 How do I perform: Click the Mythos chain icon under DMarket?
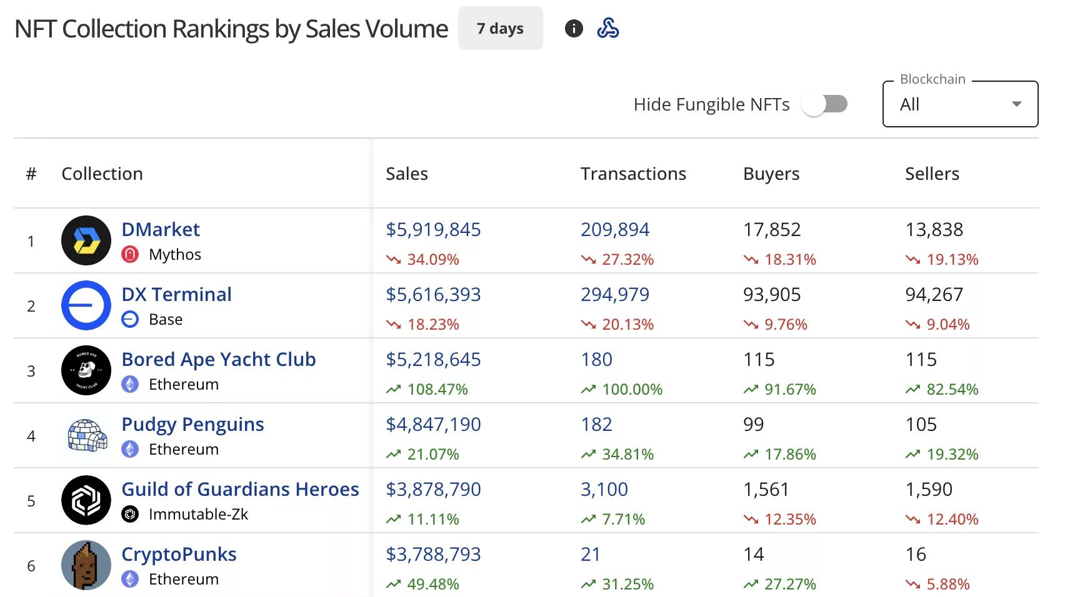[x=130, y=254]
